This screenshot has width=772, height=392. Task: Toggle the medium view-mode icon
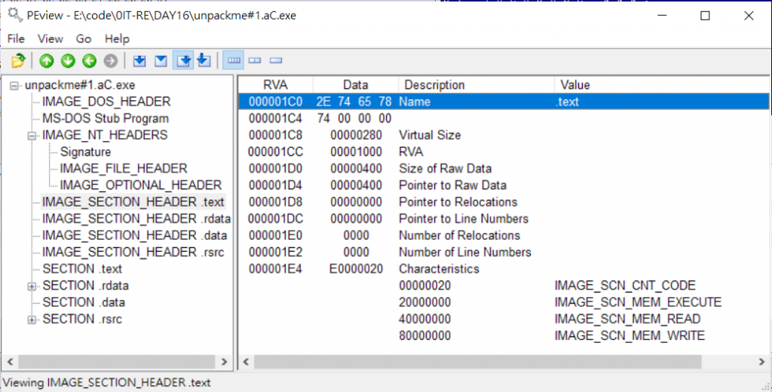pyautogui.click(x=255, y=60)
